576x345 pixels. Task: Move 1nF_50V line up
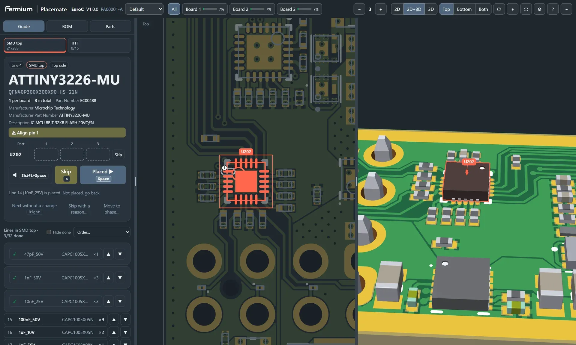(x=109, y=278)
